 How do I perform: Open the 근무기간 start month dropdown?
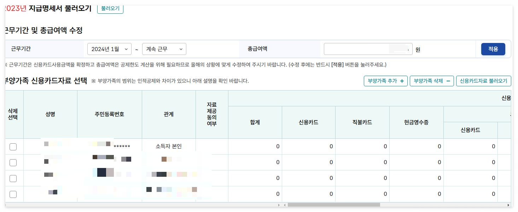109,49
